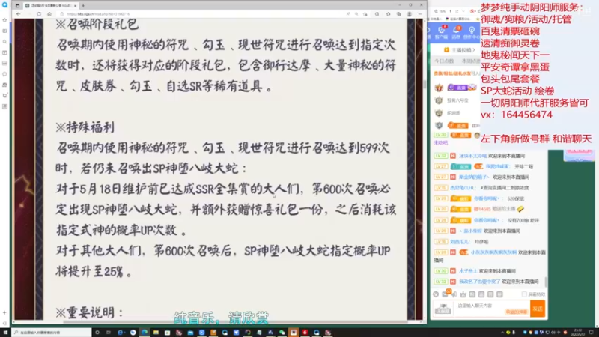This screenshot has height=337, width=599.
Task: Click chat message 开除二霸
Action: (523, 166)
